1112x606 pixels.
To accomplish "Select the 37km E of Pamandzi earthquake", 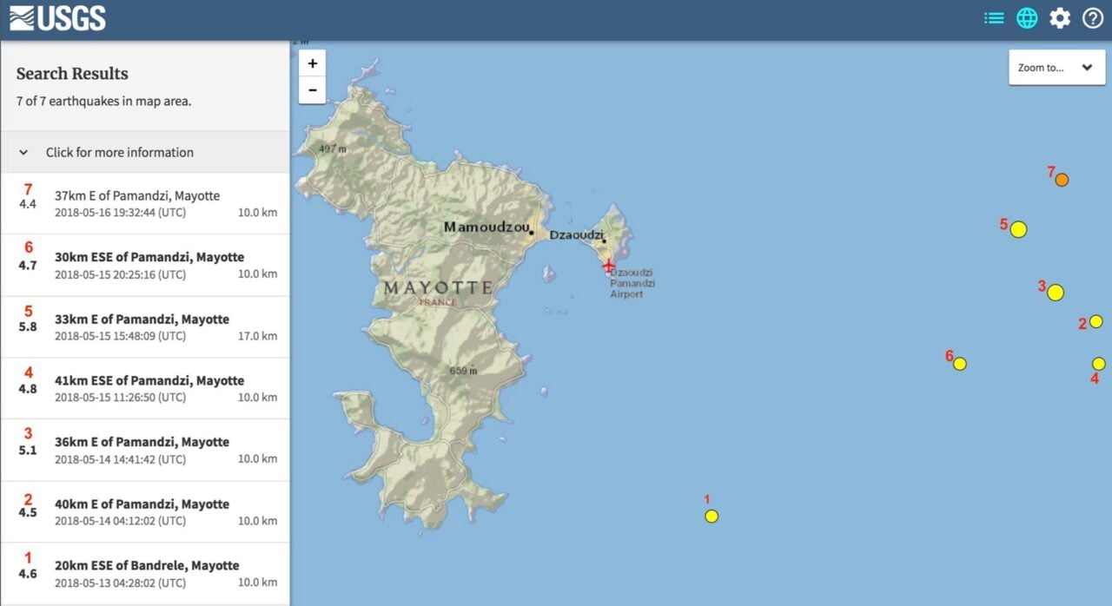I will 145,203.
